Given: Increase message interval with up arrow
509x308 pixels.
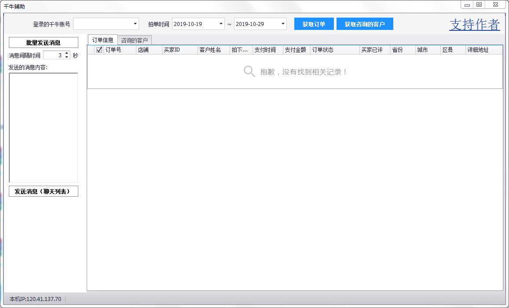Looking at the screenshot, I should [x=67, y=53].
